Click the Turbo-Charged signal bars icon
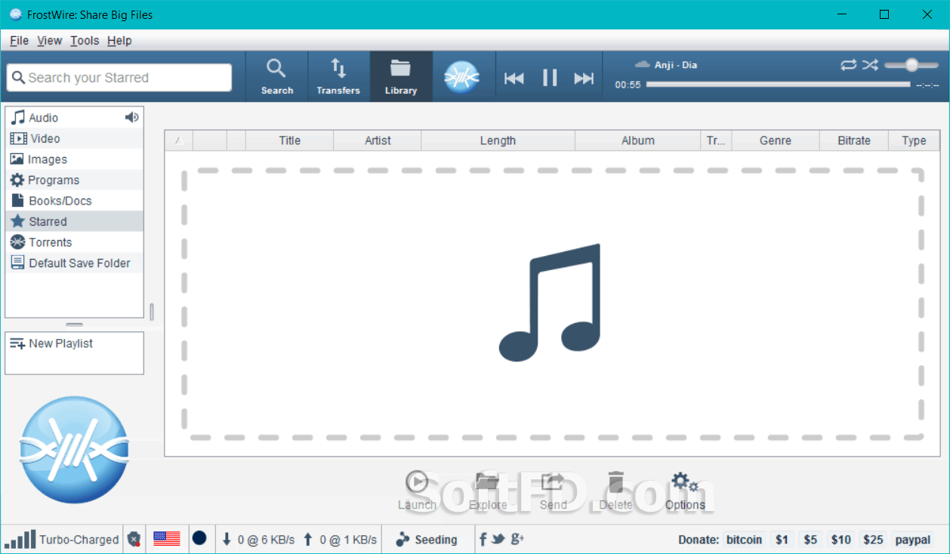This screenshot has width=950, height=554. (x=20, y=539)
